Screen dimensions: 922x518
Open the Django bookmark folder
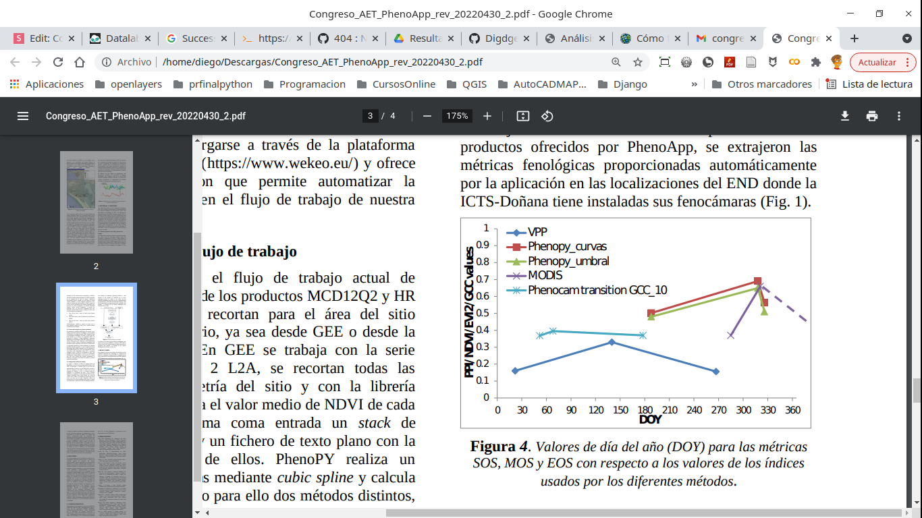click(622, 84)
